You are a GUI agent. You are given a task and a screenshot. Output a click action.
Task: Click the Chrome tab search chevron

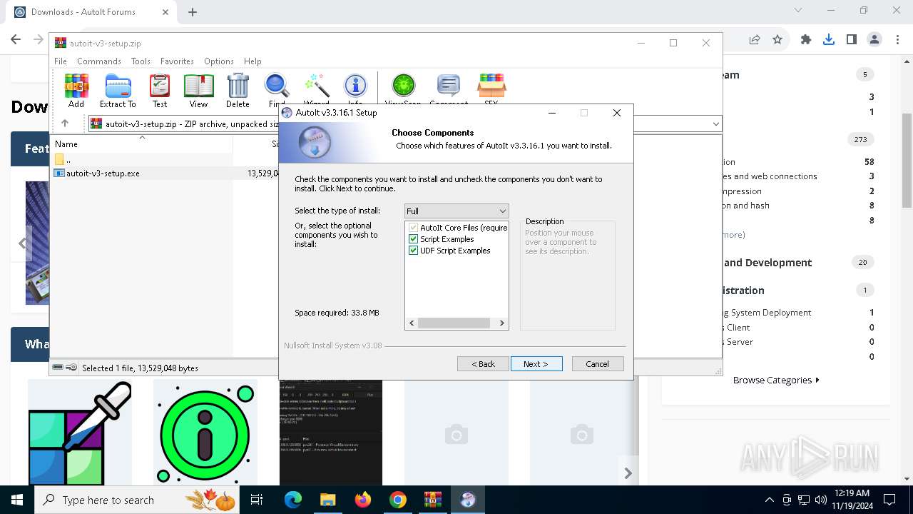798,11
